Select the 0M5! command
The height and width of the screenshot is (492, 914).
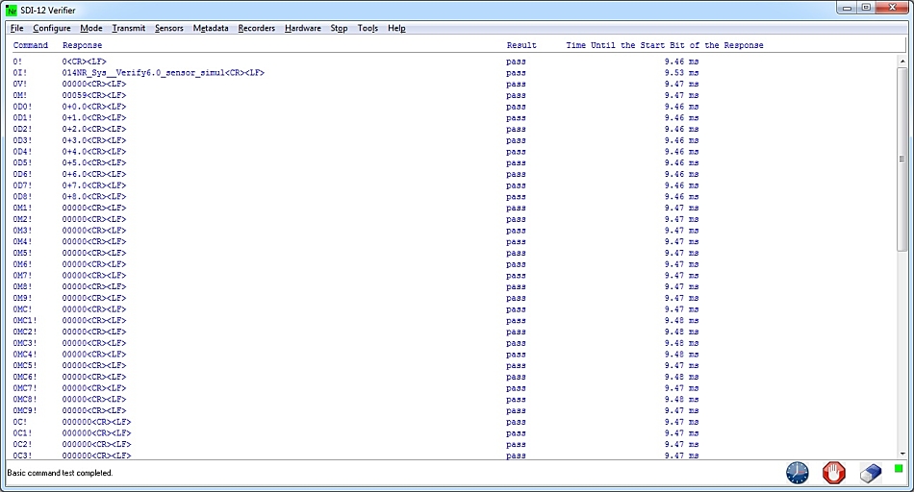[x=22, y=253]
